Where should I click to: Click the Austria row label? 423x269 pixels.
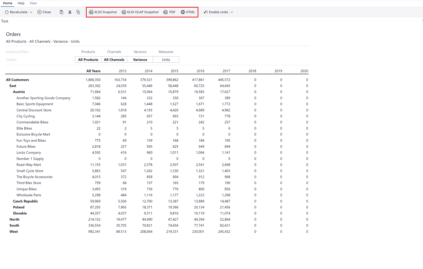click(x=19, y=92)
